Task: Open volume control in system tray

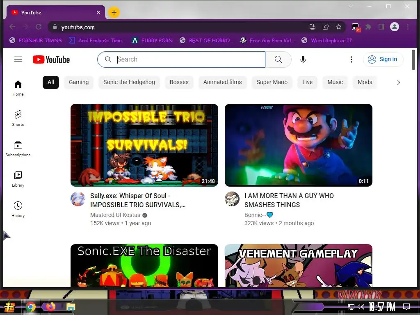Action: [361, 307]
